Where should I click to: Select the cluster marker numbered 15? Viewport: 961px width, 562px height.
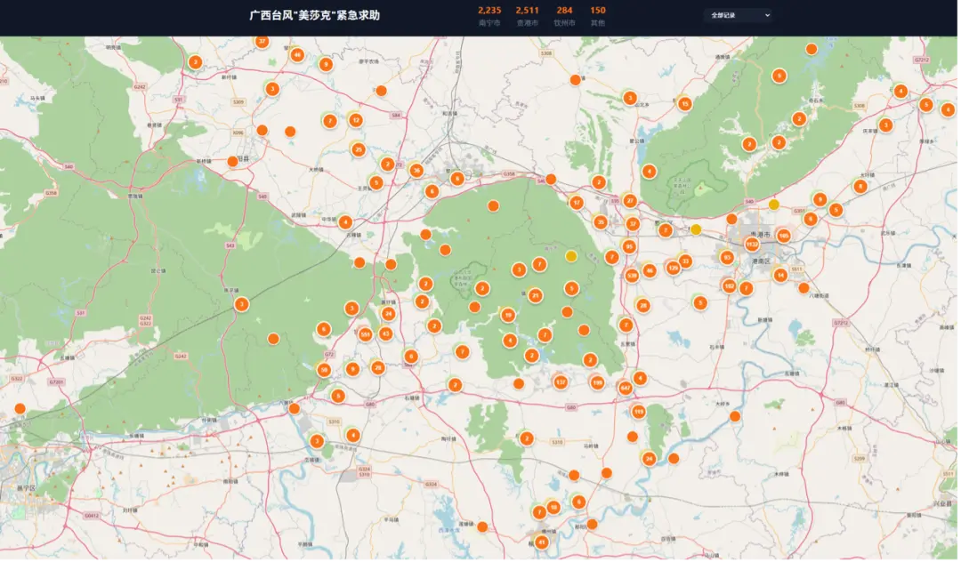click(687, 105)
